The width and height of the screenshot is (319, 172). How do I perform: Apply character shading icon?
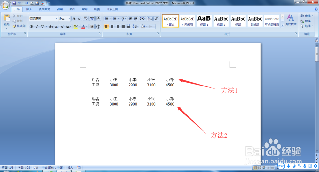pos(92,27)
